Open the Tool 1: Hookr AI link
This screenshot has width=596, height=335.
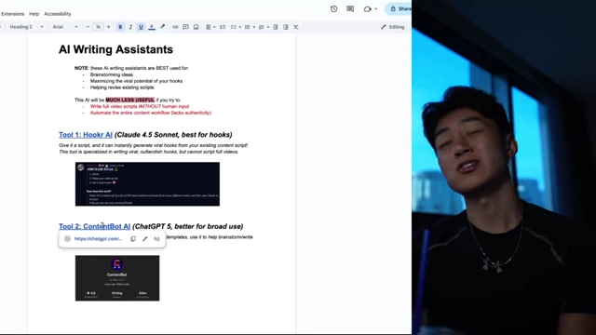point(86,135)
